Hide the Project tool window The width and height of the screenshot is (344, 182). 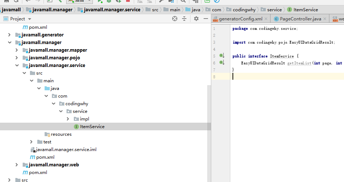click(x=206, y=19)
